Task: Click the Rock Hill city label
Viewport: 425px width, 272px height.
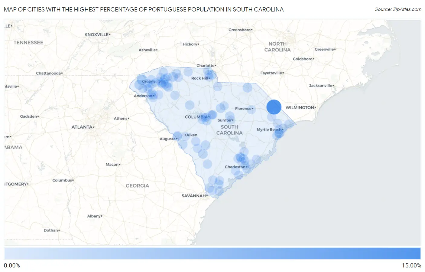Action: (x=200, y=78)
